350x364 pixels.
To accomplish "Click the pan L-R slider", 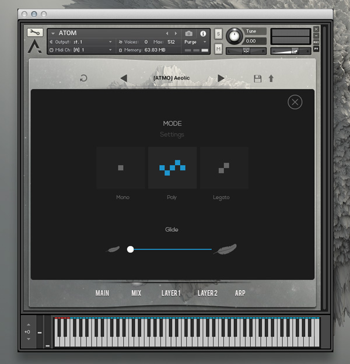I will [x=246, y=51].
